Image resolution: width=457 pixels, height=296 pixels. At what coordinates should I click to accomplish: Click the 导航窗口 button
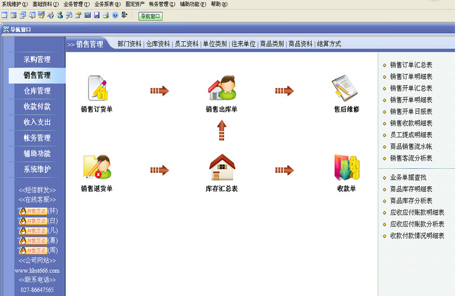point(150,17)
